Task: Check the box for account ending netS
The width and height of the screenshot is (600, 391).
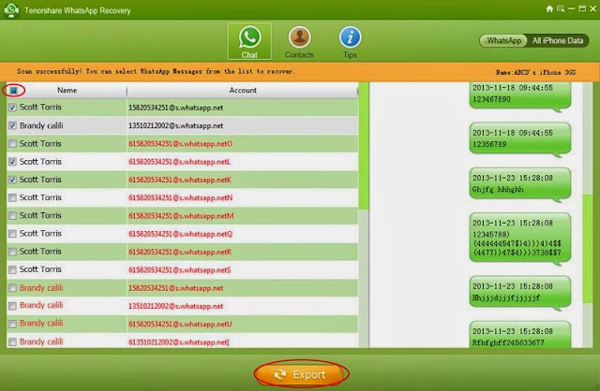Action: (x=12, y=269)
